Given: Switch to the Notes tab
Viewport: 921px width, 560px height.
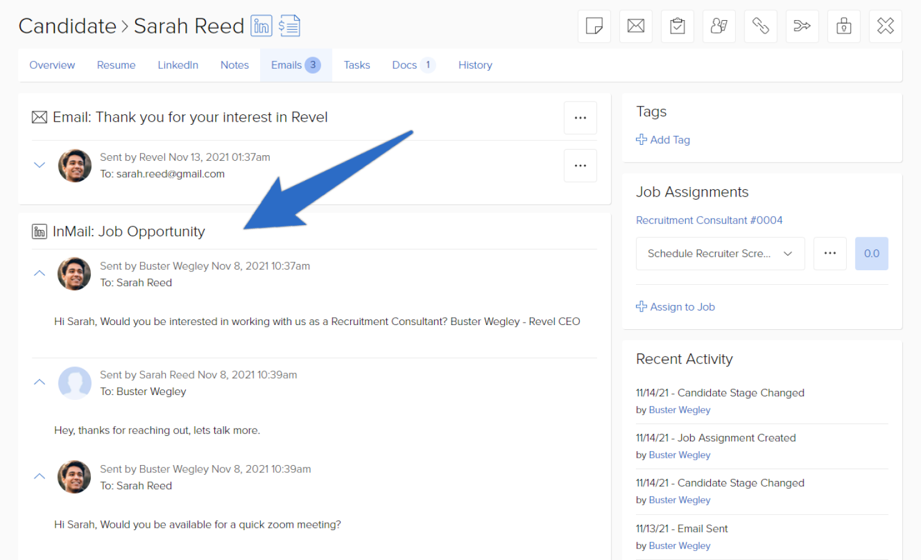Looking at the screenshot, I should tap(235, 65).
